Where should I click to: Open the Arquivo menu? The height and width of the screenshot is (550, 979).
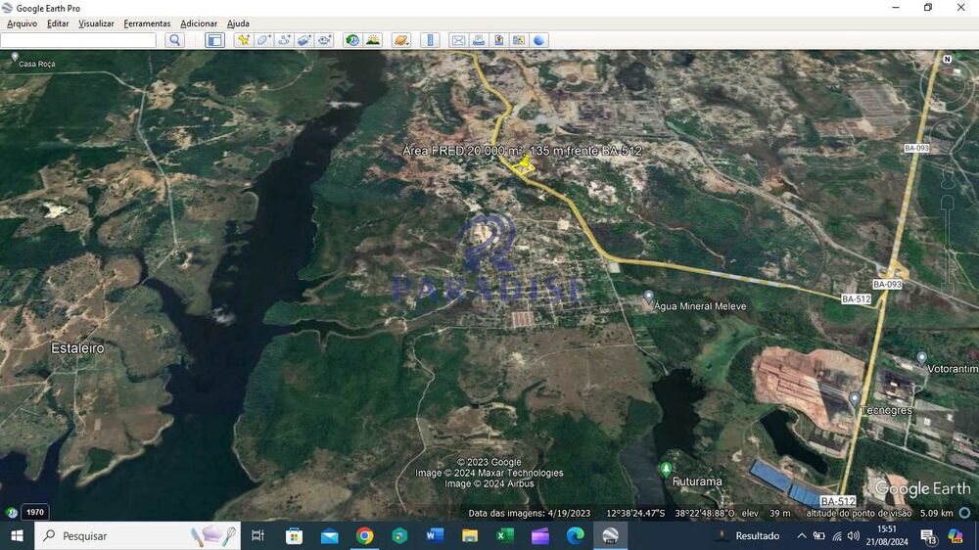(x=22, y=23)
